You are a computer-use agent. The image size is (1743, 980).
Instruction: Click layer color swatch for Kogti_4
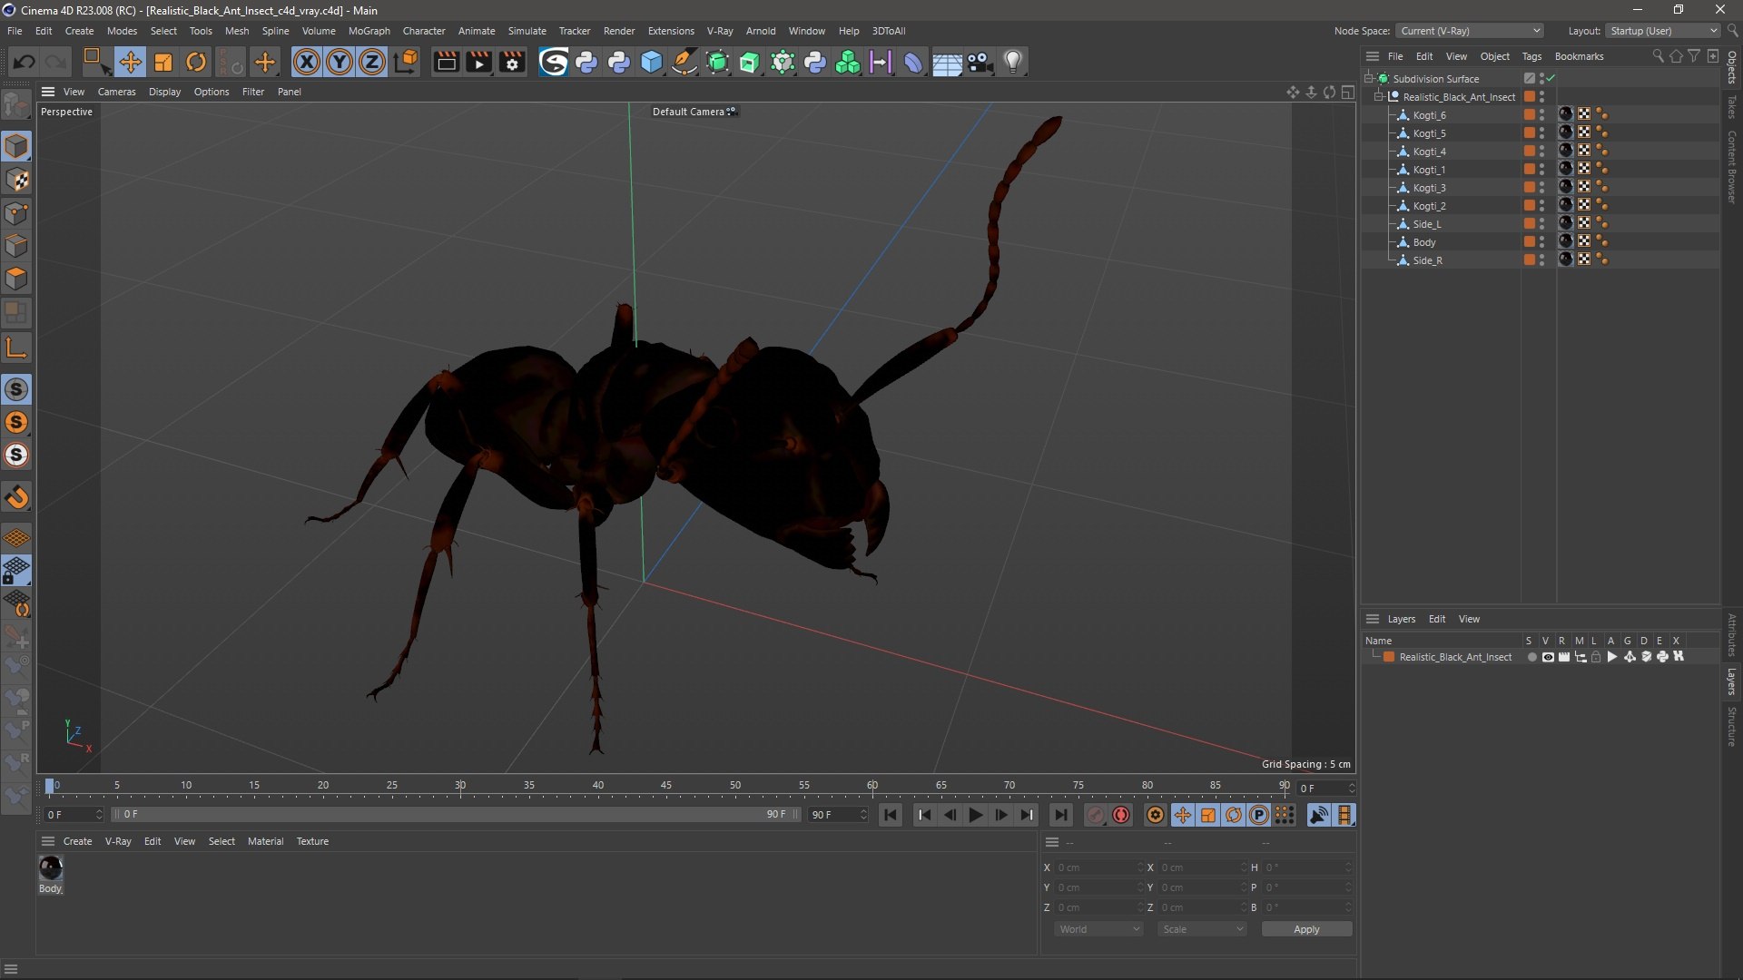(1530, 151)
